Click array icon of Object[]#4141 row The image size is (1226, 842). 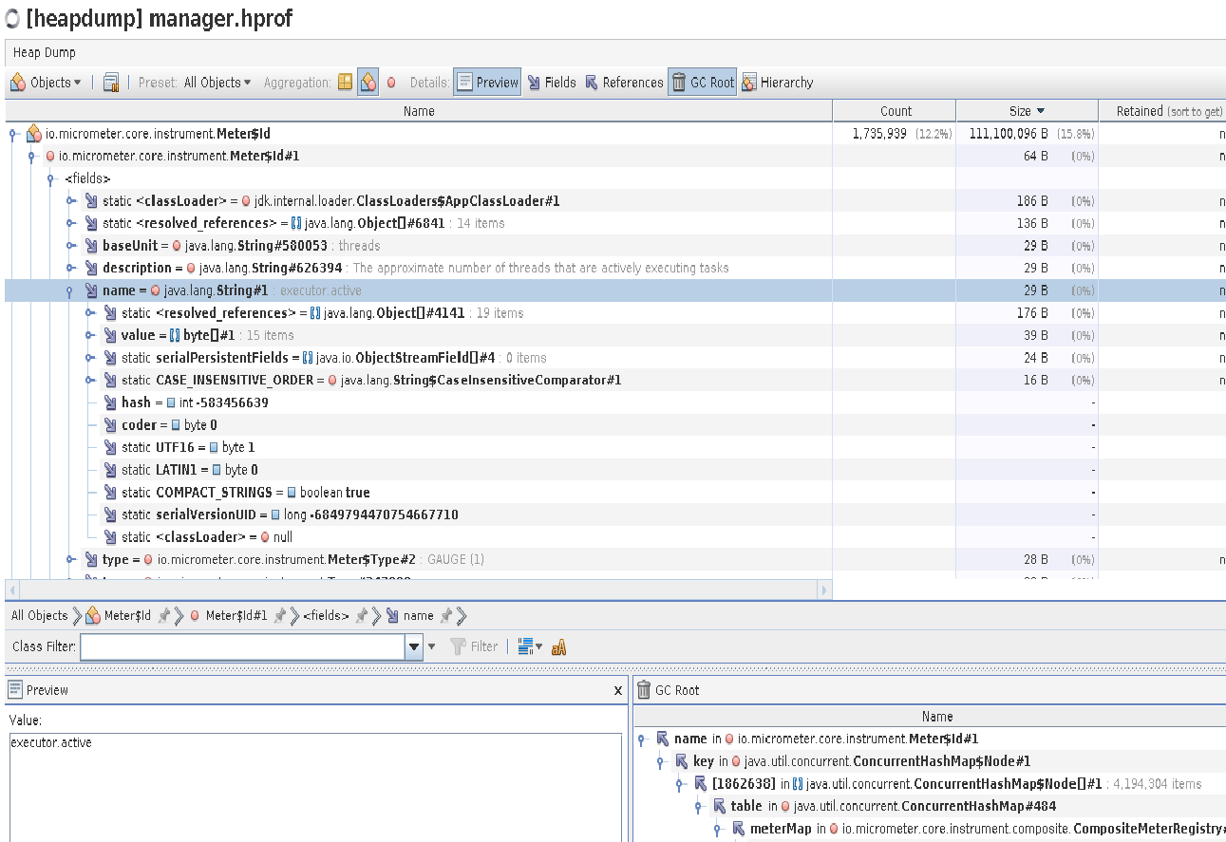pyautogui.click(x=315, y=313)
